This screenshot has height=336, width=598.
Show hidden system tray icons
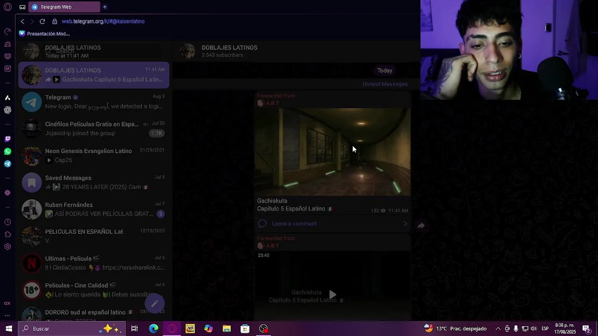(x=498, y=329)
